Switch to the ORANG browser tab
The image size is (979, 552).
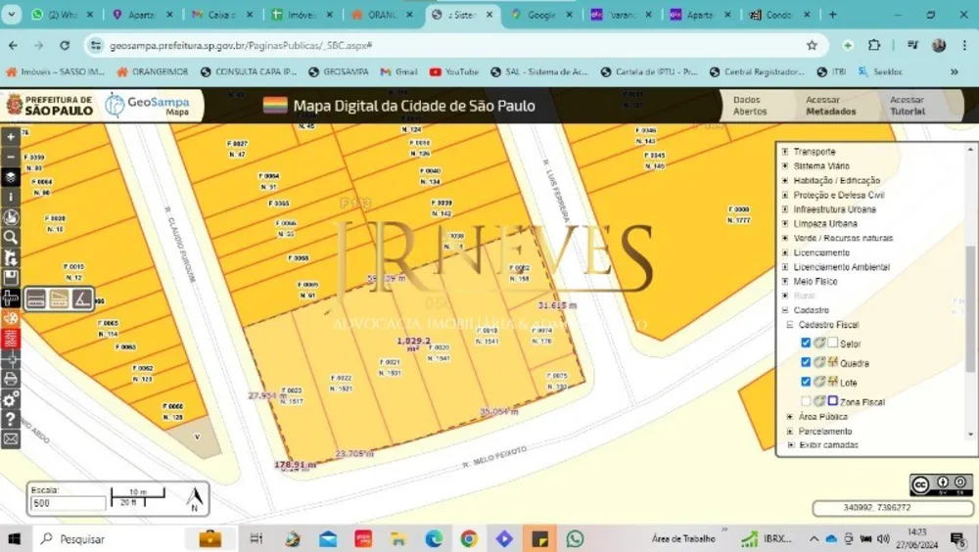click(382, 15)
